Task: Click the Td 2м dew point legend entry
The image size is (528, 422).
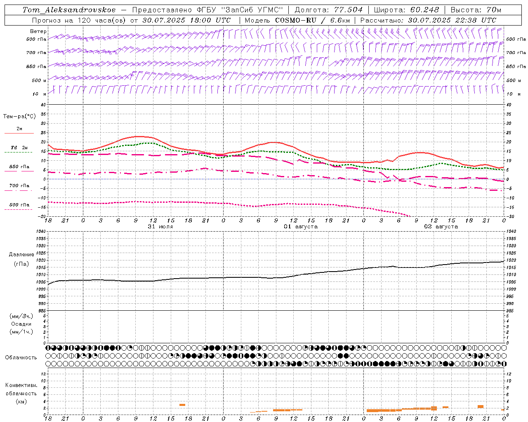Action: pyautogui.click(x=19, y=148)
